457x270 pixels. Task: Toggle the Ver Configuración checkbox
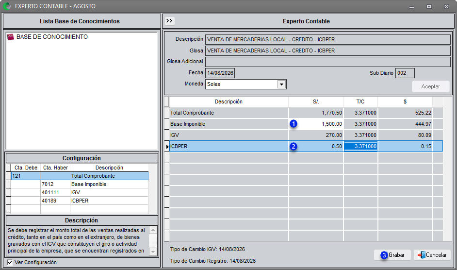(x=10, y=262)
